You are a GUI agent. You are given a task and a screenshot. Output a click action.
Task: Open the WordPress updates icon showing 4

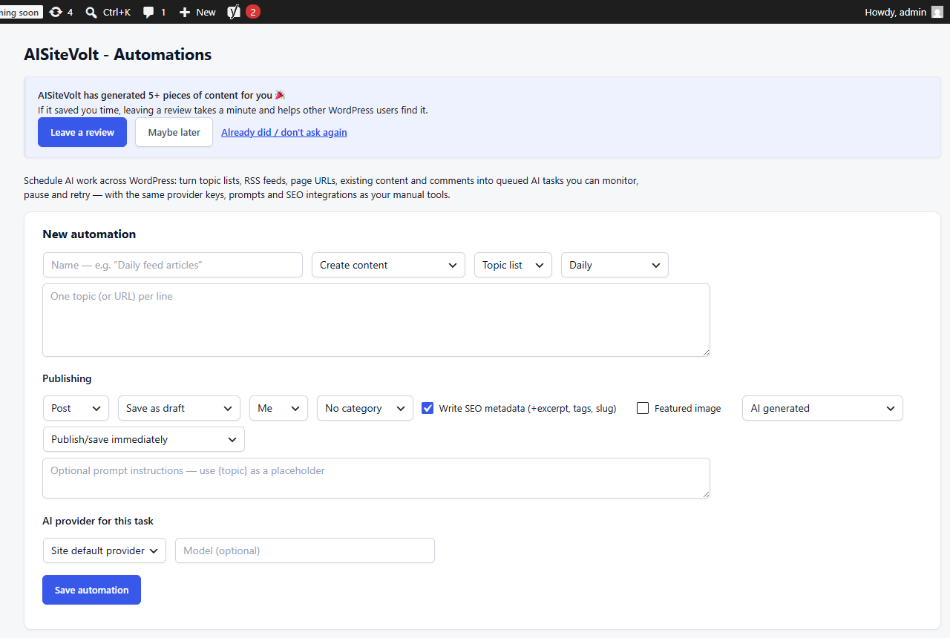tap(61, 12)
